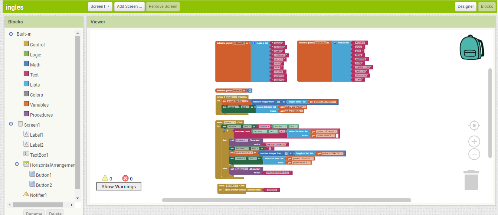Open the Screen1 screen selector dropdown

click(x=100, y=6)
